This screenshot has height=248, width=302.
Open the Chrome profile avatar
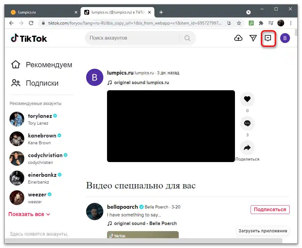point(280,23)
